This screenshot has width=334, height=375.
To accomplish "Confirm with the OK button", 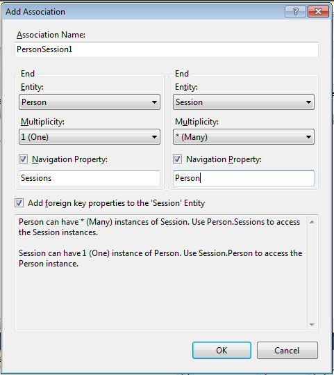I will (222, 351).
